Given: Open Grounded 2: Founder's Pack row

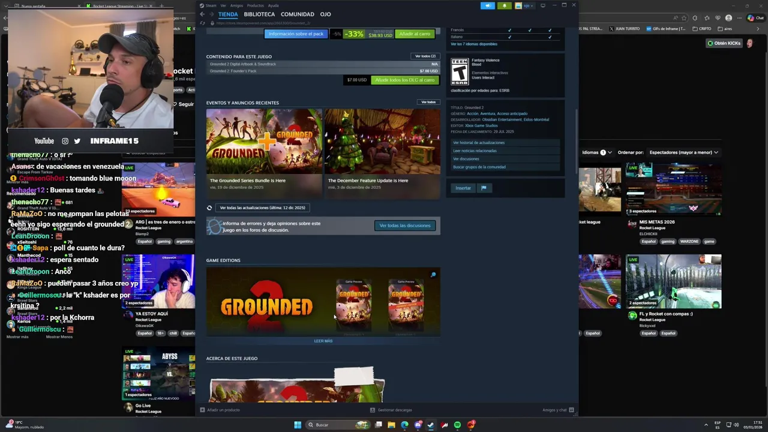Looking at the screenshot, I should pyautogui.click(x=323, y=71).
